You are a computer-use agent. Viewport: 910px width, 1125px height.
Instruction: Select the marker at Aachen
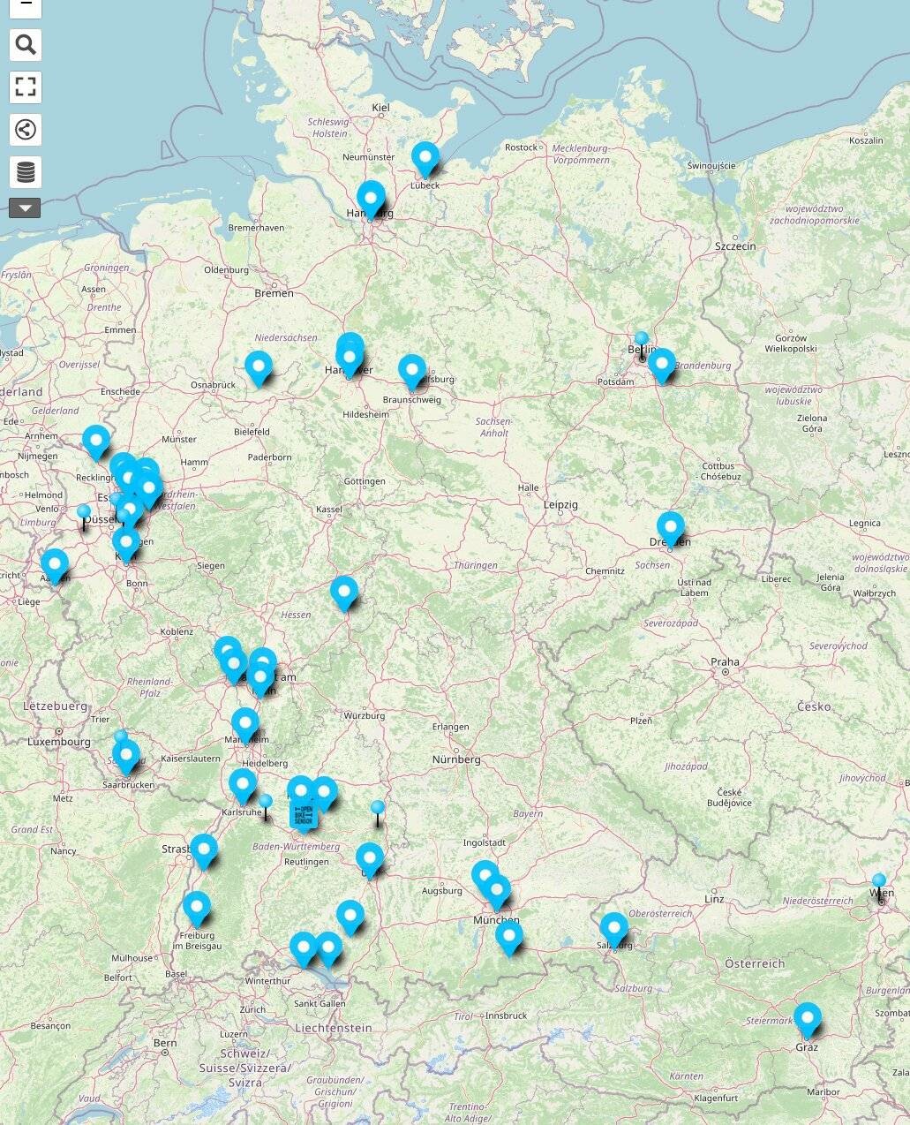pos(55,564)
